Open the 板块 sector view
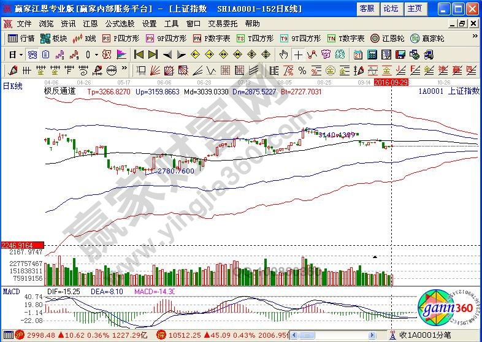Screen dimensions: 482x342 [x=53, y=39]
